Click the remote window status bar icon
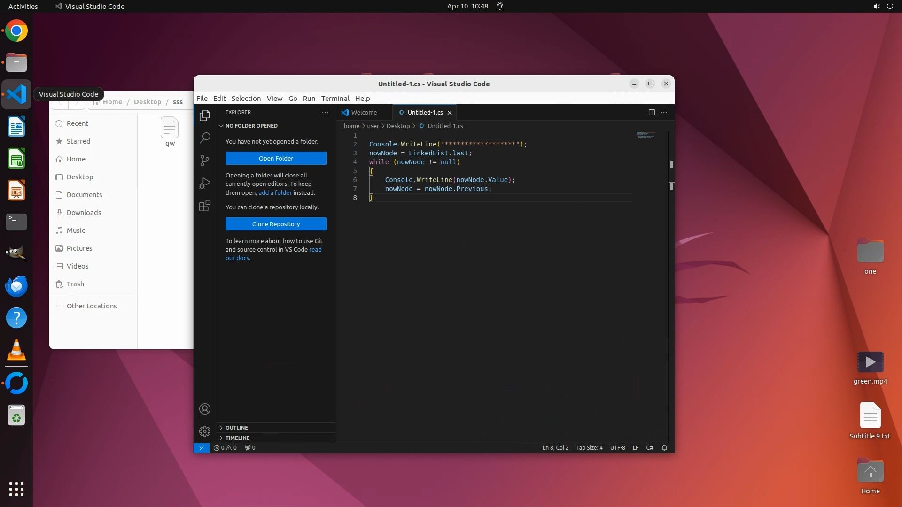 point(202,448)
